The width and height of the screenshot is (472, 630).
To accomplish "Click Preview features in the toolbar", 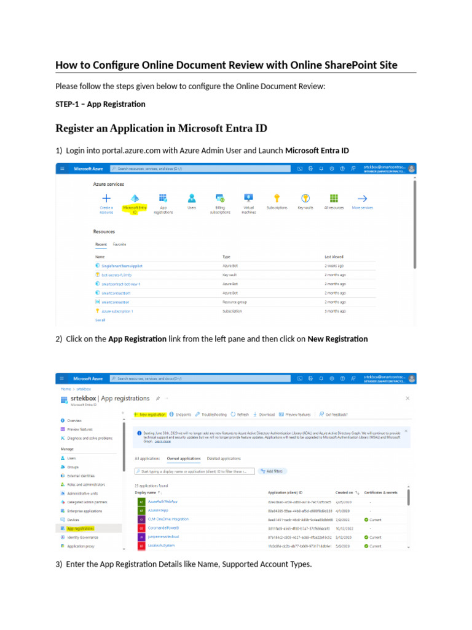I will coord(294,414).
